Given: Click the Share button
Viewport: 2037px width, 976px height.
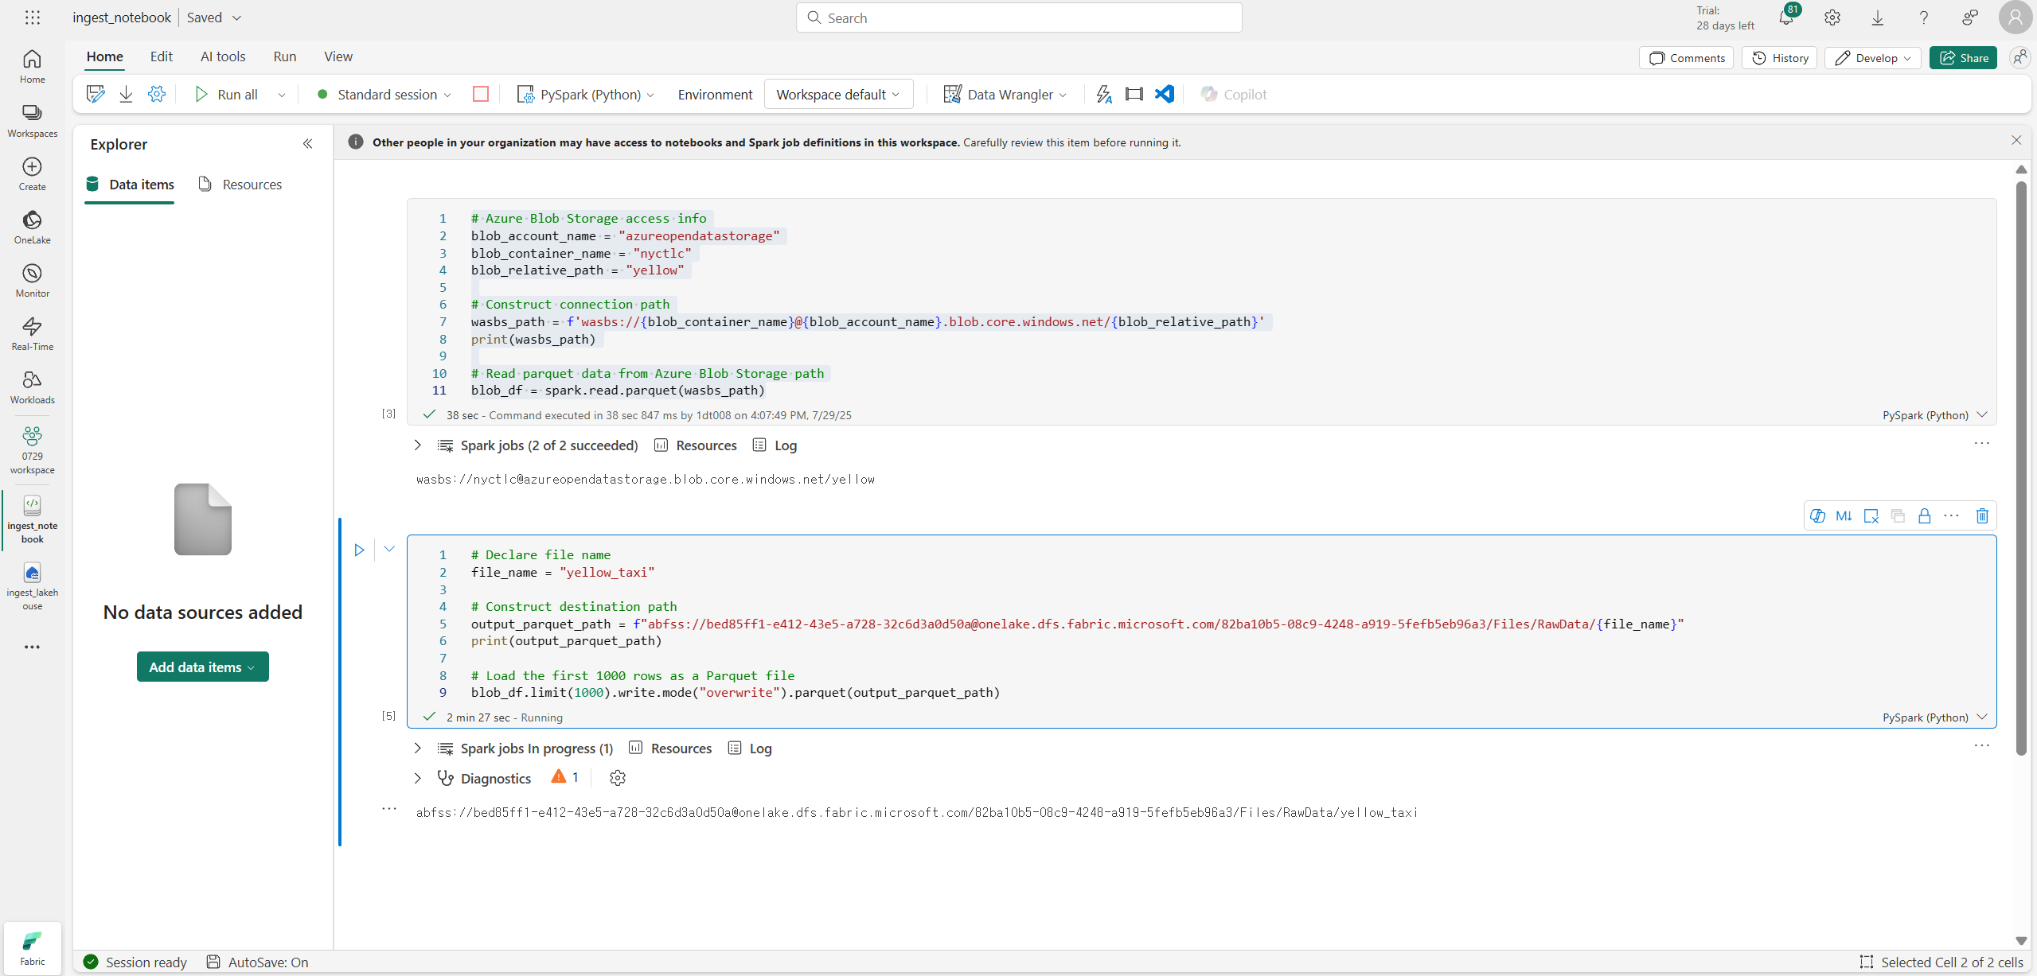Looking at the screenshot, I should click(x=1963, y=58).
